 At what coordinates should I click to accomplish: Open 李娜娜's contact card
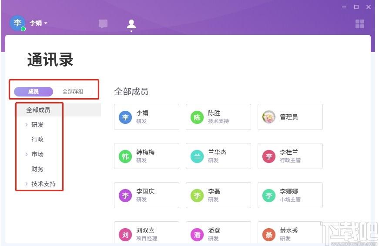tap(290, 195)
